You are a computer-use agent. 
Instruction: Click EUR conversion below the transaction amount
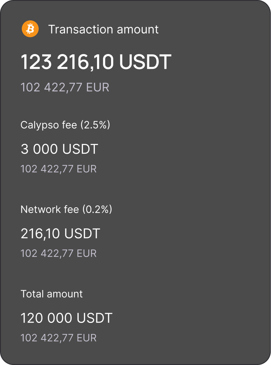point(65,87)
